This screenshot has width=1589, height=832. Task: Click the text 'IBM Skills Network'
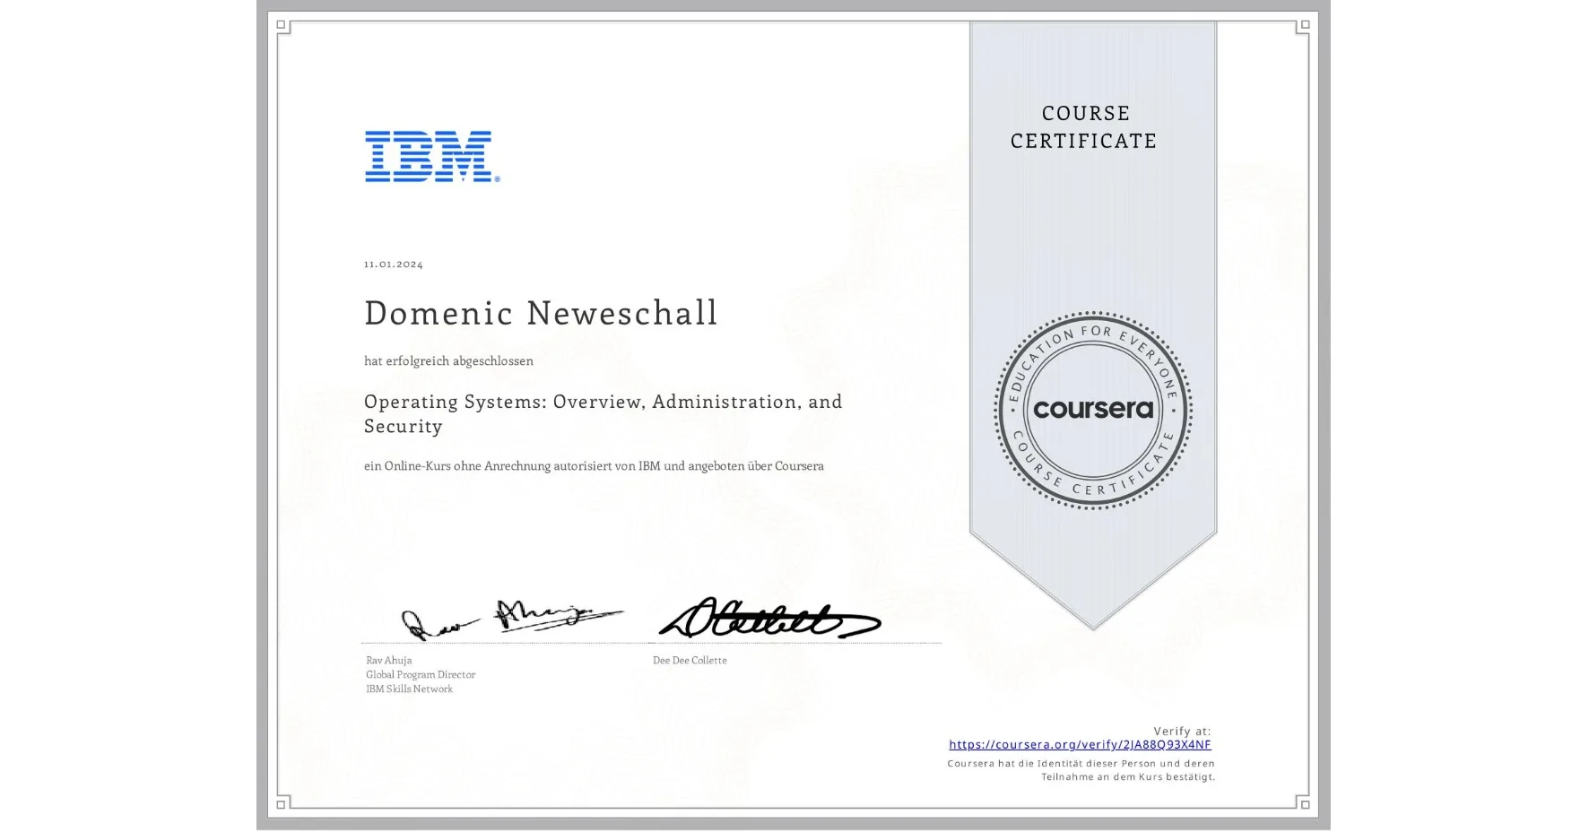410,689
